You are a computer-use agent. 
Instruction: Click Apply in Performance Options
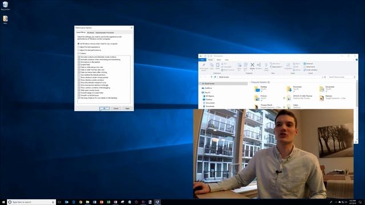[127, 108]
